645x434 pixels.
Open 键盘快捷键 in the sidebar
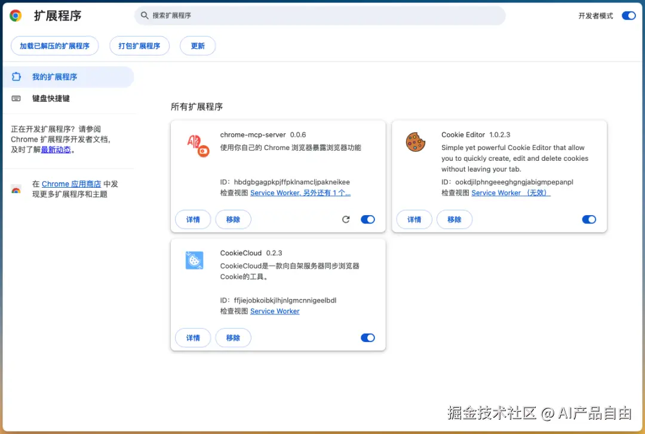tap(68, 99)
